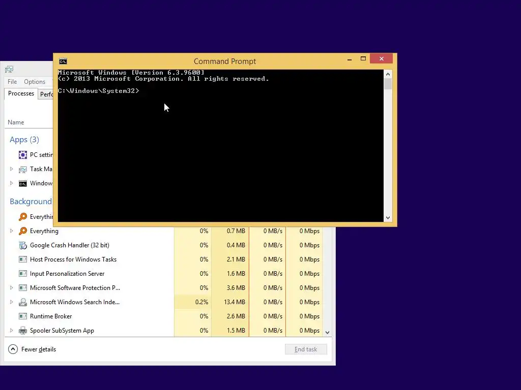Minimize the Command Prompt window
This screenshot has width=521, height=390.
point(350,59)
